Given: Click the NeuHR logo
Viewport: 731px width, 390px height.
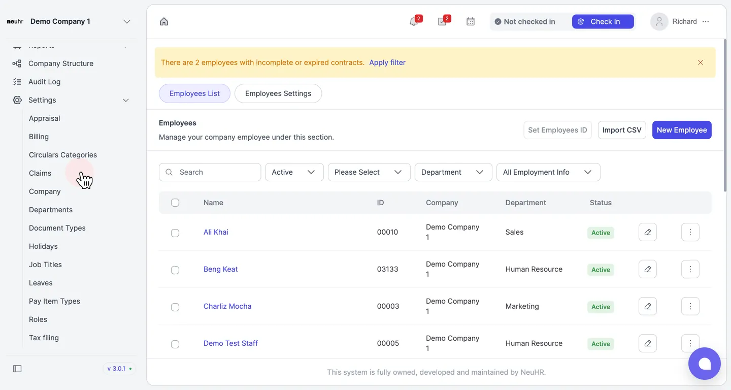Looking at the screenshot, I should (15, 21).
